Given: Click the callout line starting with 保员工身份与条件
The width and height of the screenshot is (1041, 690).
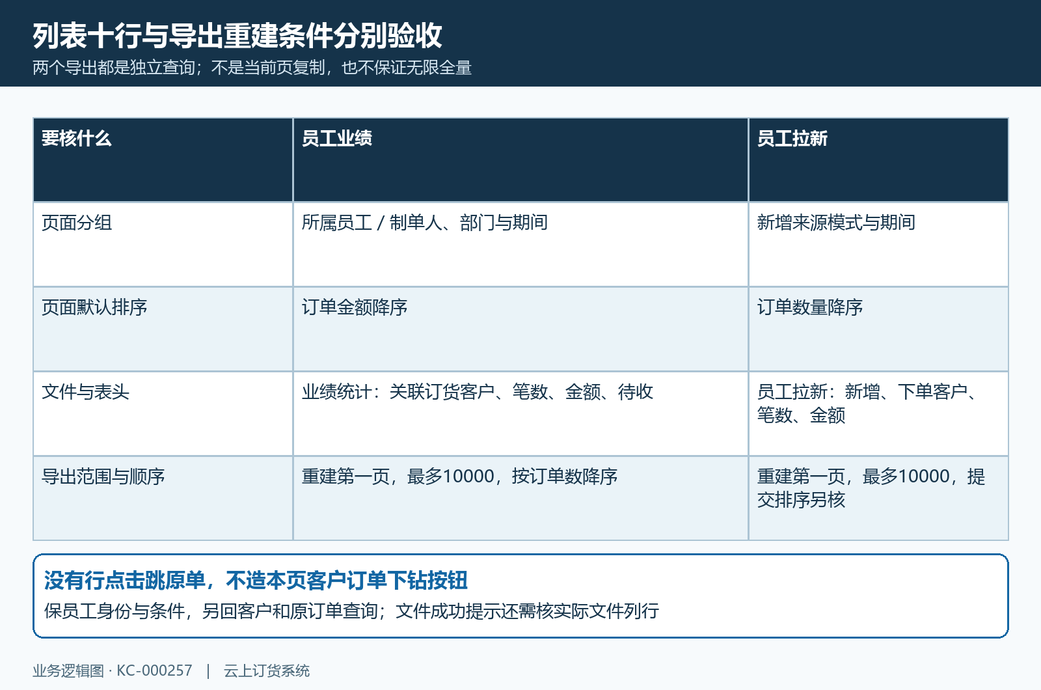Looking at the screenshot, I should [351, 611].
